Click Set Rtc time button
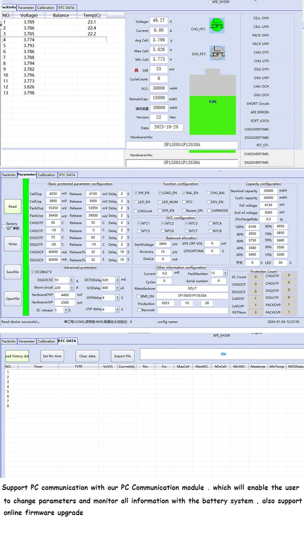Screen dimensions: 304x536 [52, 356]
